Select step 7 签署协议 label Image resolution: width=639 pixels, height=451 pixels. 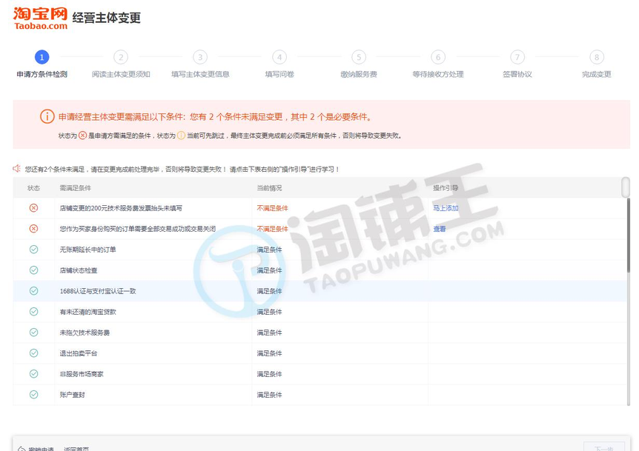(517, 75)
